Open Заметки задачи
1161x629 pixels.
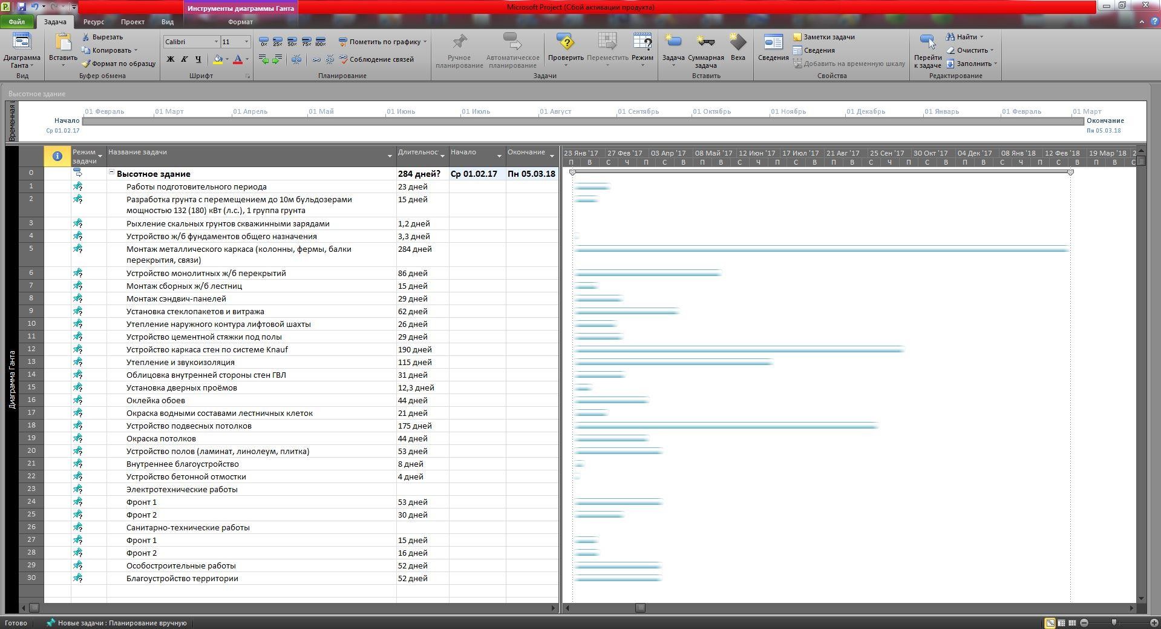823,37
